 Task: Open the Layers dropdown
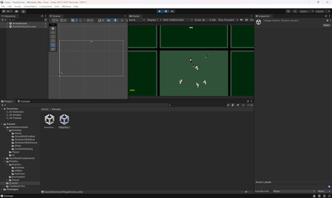307,11
